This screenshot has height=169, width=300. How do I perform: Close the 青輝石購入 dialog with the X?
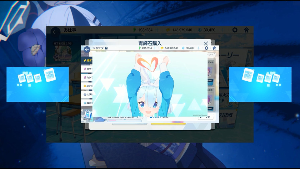[206, 44]
